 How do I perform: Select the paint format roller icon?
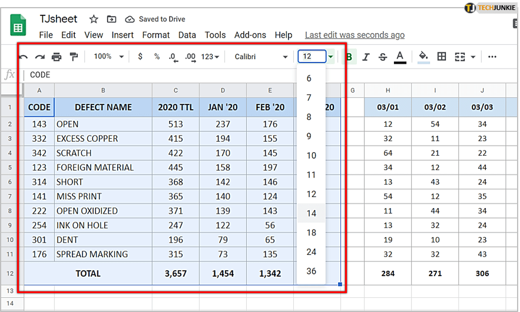(x=74, y=57)
